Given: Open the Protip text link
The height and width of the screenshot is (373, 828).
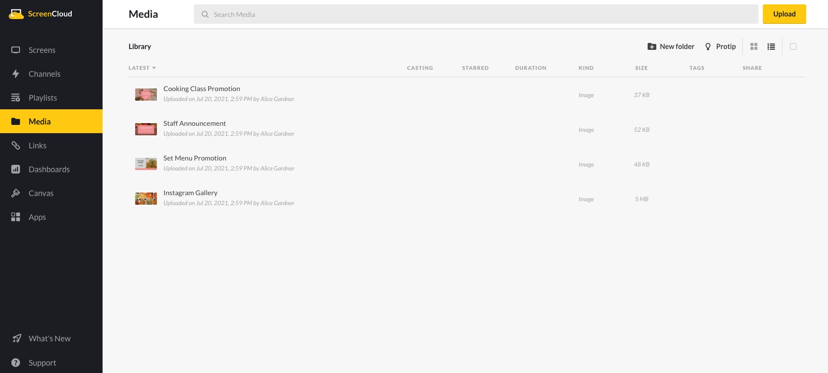Looking at the screenshot, I should point(726,46).
